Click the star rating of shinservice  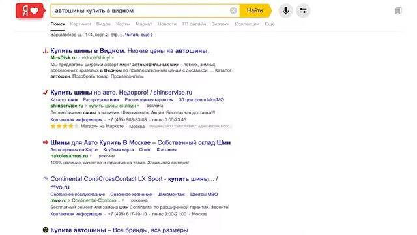click(x=65, y=126)
